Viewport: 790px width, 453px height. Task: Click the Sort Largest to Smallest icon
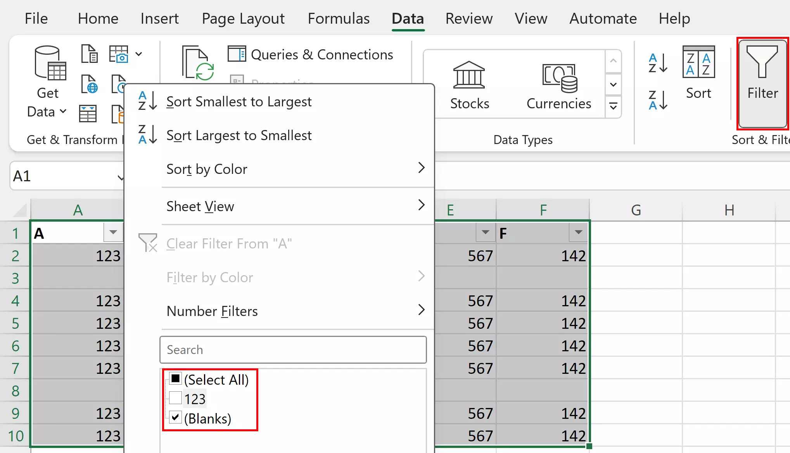pos(144,135)
